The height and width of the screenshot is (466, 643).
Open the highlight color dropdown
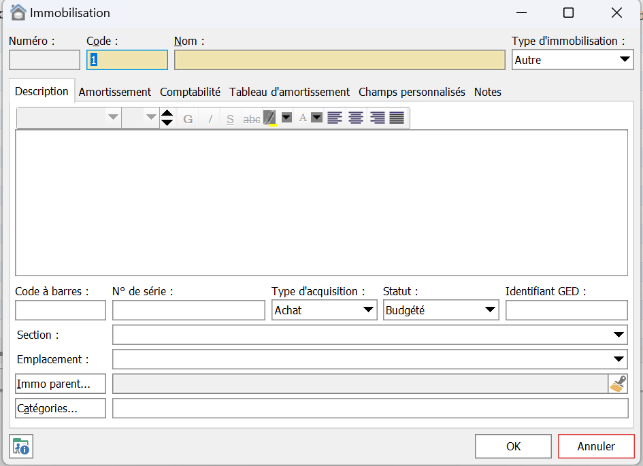pos(286,118)
